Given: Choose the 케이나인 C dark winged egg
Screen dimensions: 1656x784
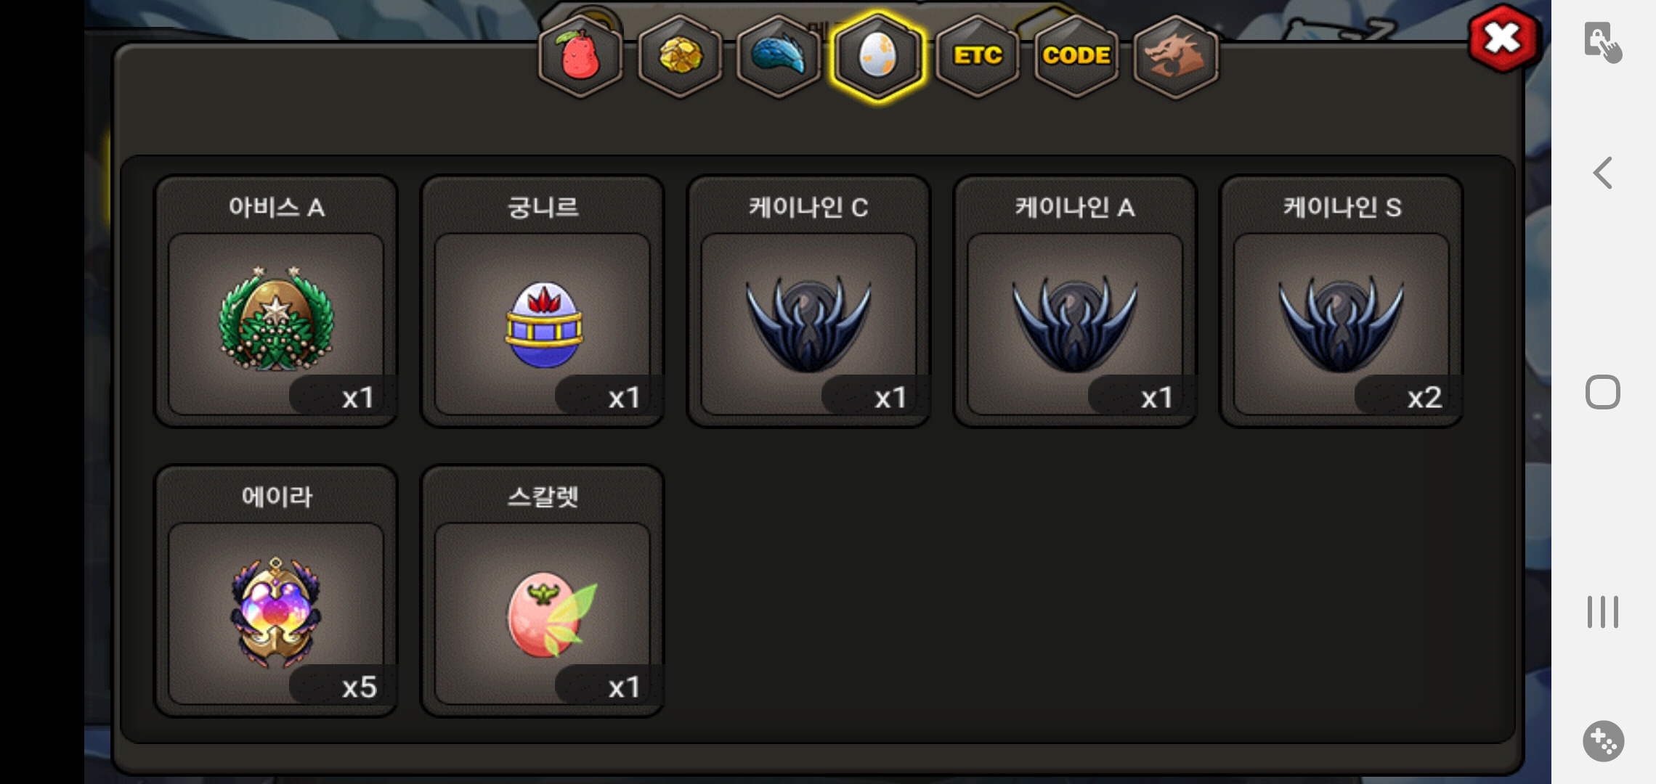Looking at the screenshot, I should (x=808, y=301).
